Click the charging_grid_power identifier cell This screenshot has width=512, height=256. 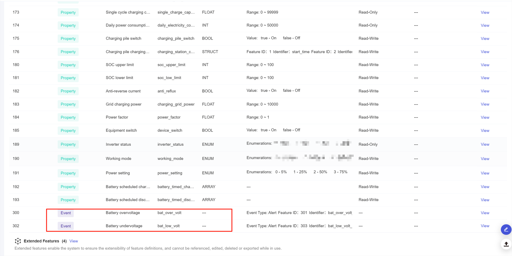[x=176, y=104]
